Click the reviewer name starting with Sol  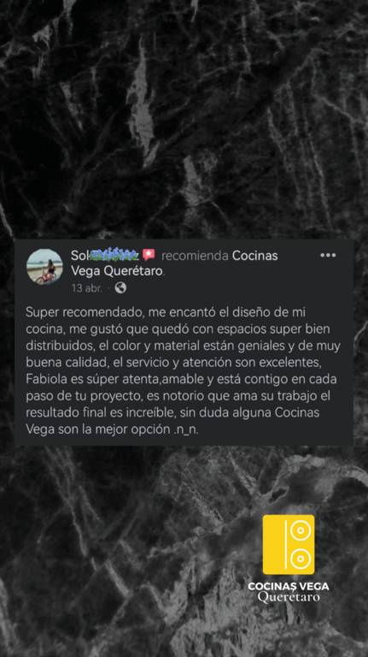pos(104,255)
